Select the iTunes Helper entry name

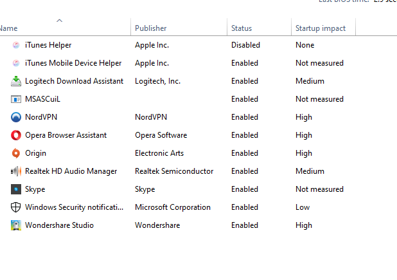click(48, 45)
